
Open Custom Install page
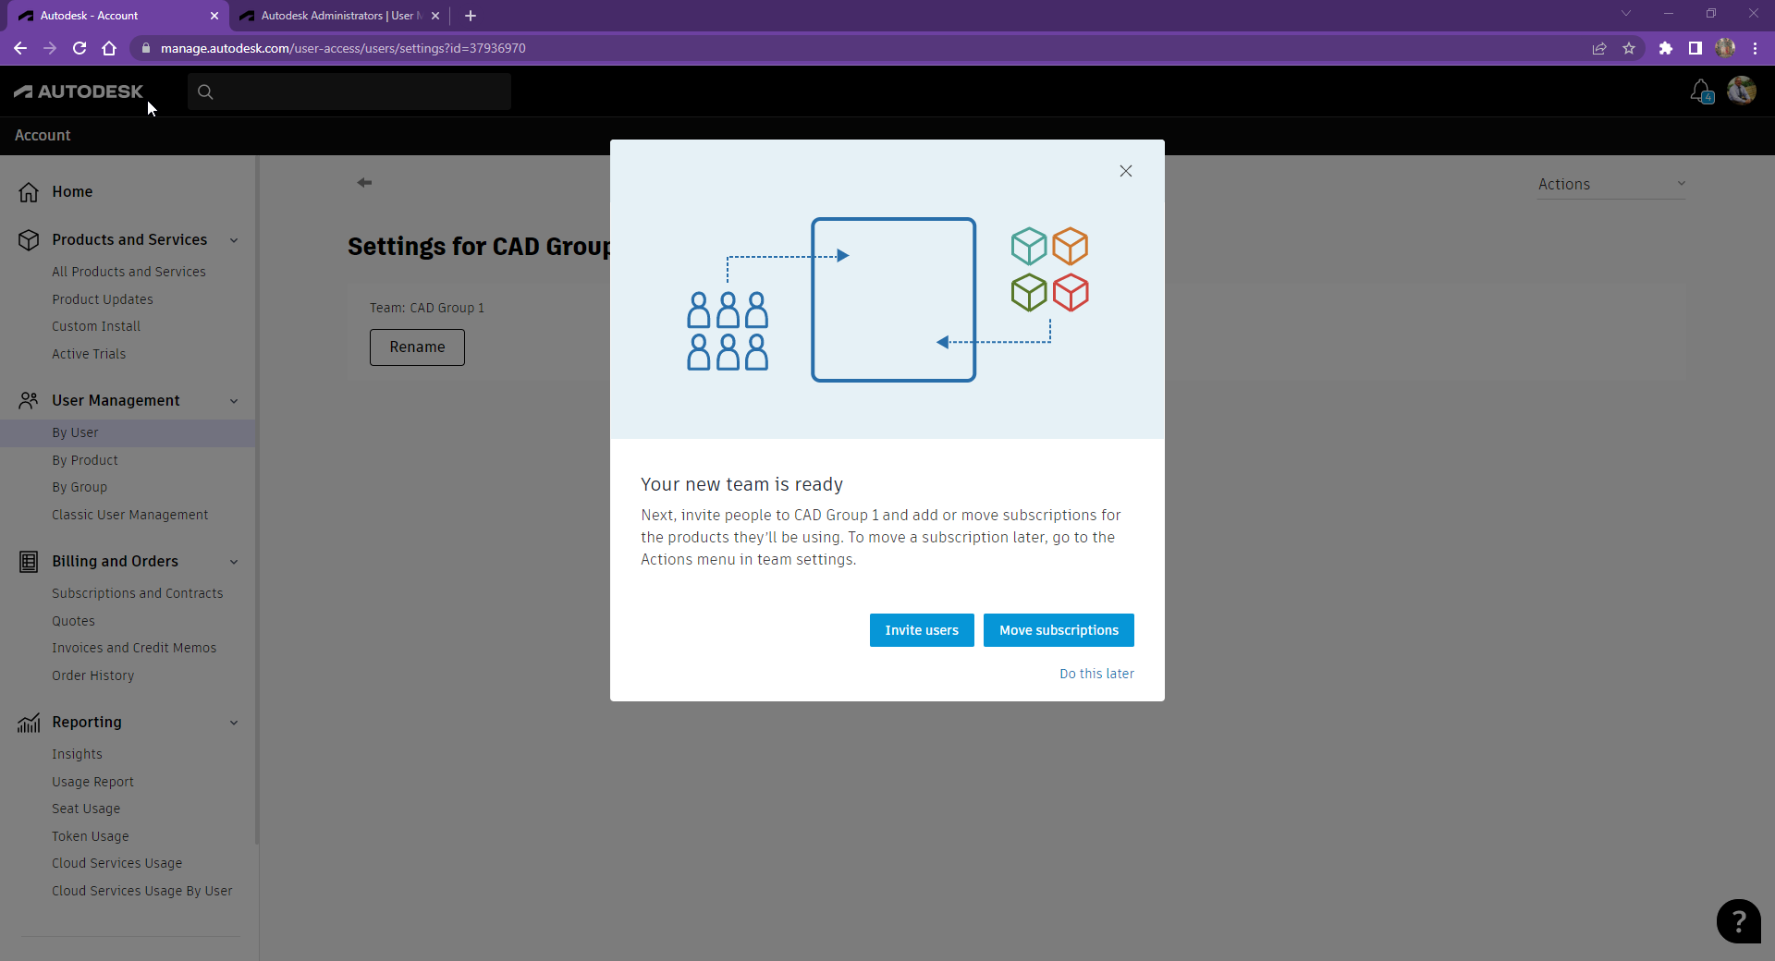tap(96, 326)
